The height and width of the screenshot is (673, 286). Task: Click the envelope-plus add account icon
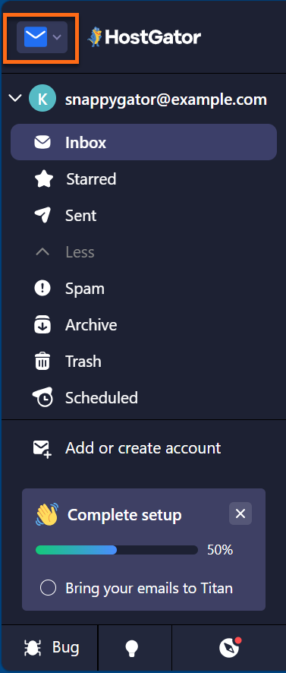click(x=43, y=449)
